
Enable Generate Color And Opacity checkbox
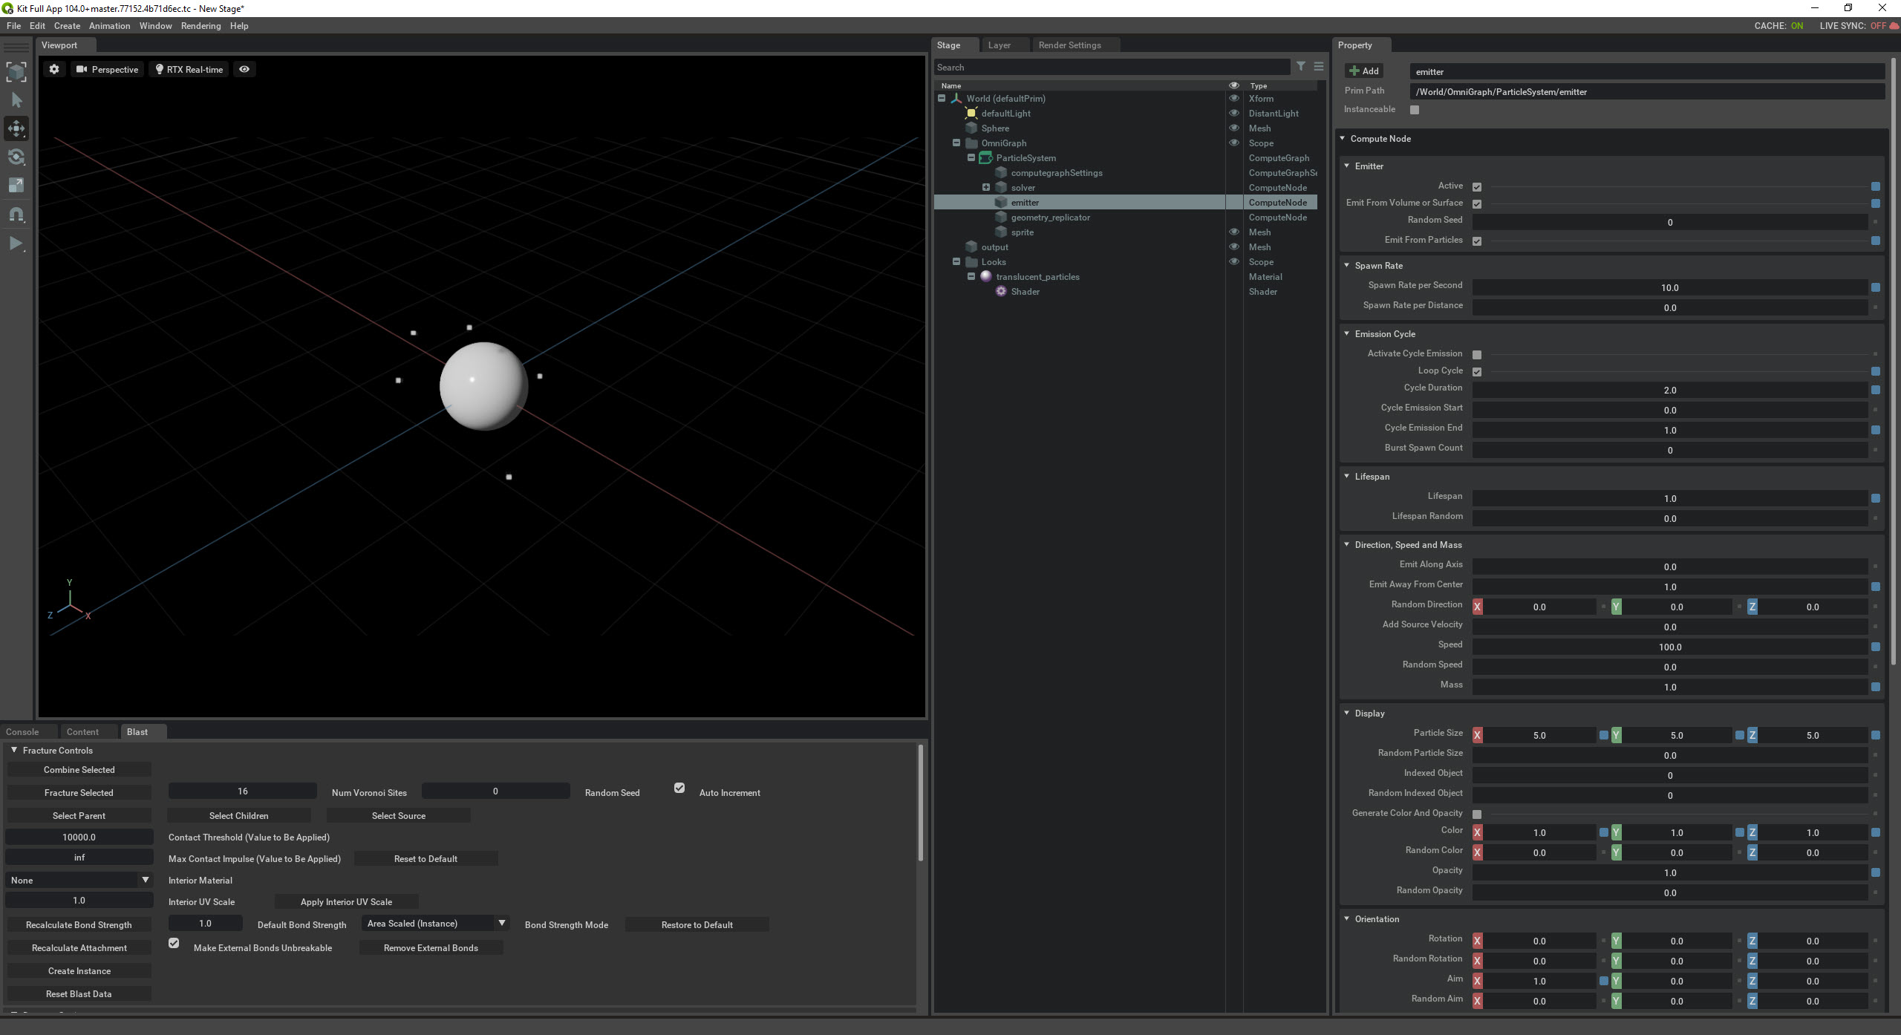[1477, 814]
